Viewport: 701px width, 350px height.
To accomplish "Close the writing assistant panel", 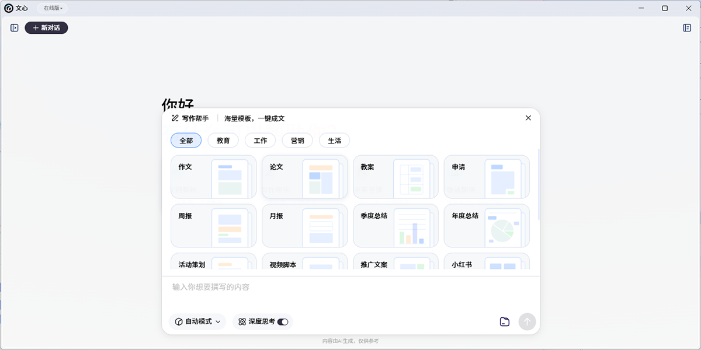I will point(528,118).
